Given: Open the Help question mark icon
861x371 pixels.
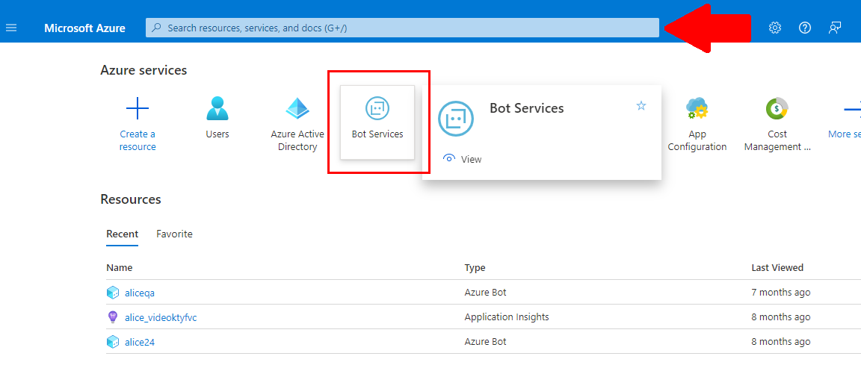Looking at the screenshot, I should (805, 28).
